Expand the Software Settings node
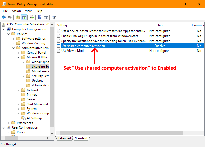 (x=13, y=39)
